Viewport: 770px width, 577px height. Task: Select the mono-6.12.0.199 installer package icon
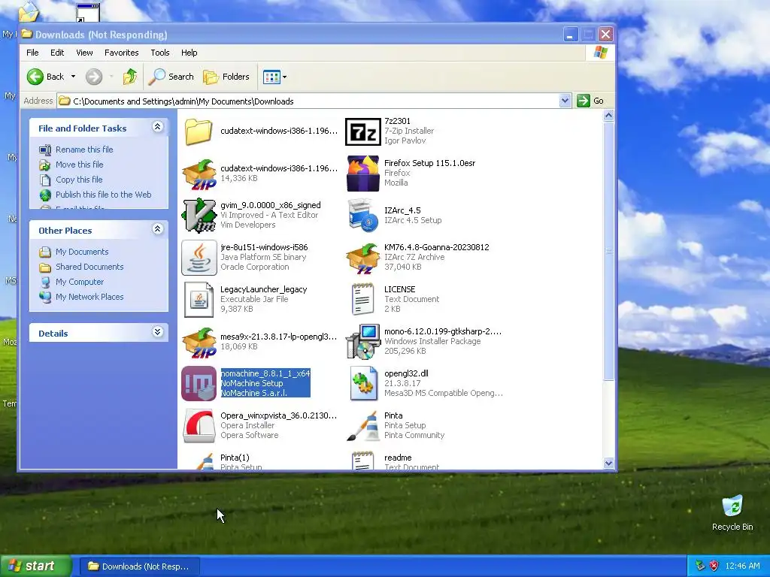(x=363, y=342)
